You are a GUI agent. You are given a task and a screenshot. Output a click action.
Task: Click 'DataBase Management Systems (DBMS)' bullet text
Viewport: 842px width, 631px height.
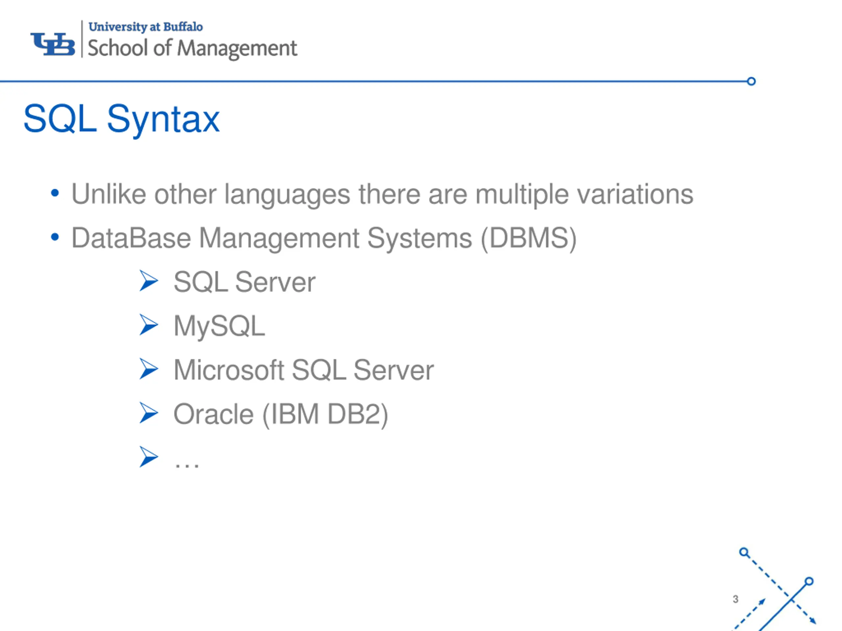coord(324,239)
